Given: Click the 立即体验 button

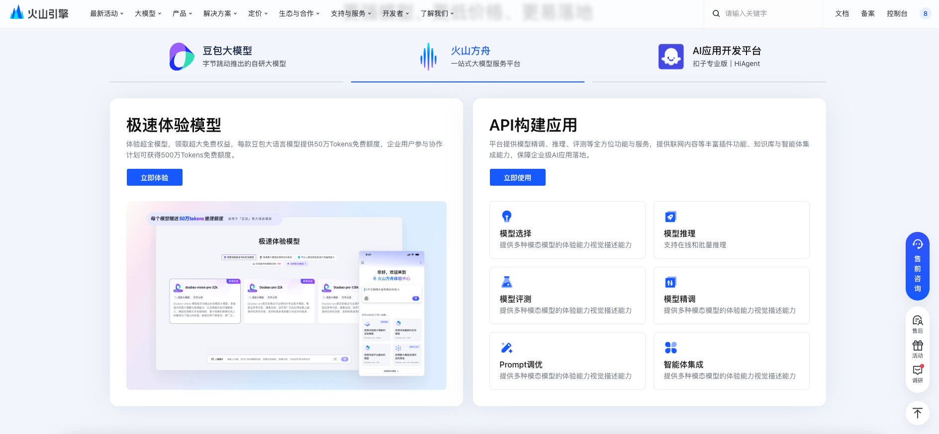Looking at the screenshot, I should pyautogui.click(x=155, y=177).
